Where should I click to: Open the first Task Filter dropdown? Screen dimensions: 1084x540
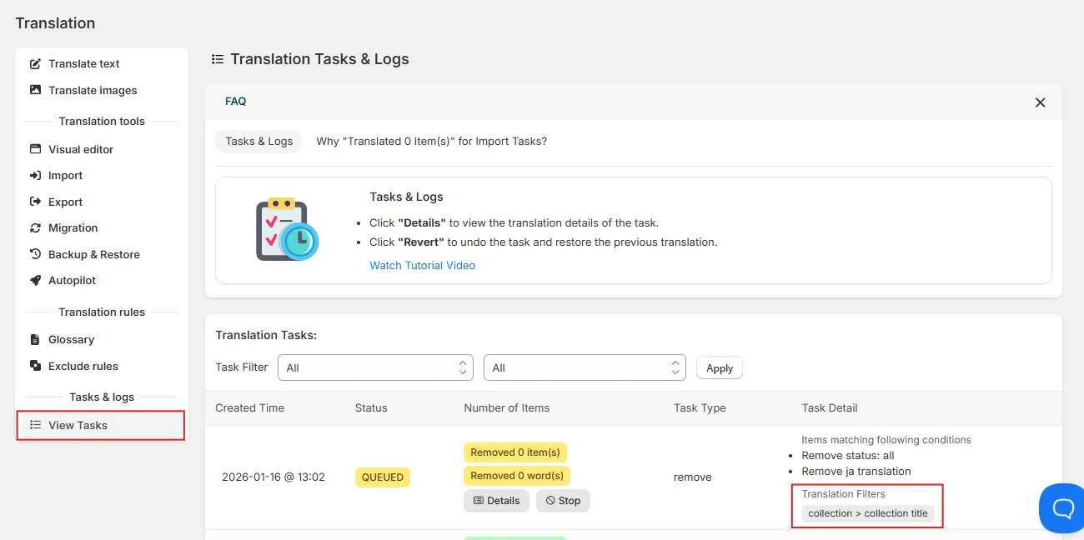[376, 367]
